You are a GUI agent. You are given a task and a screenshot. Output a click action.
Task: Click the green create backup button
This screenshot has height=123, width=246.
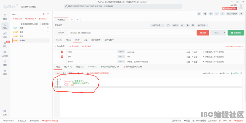pyautogui.click(x=236, y=33)
